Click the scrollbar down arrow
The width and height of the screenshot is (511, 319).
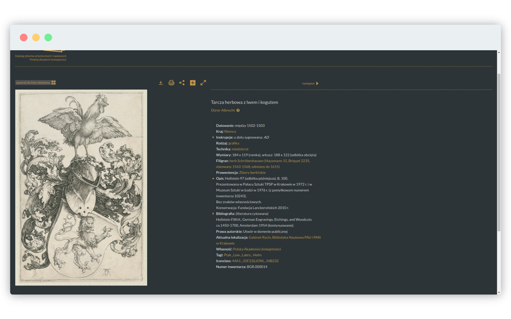(499, 292)
